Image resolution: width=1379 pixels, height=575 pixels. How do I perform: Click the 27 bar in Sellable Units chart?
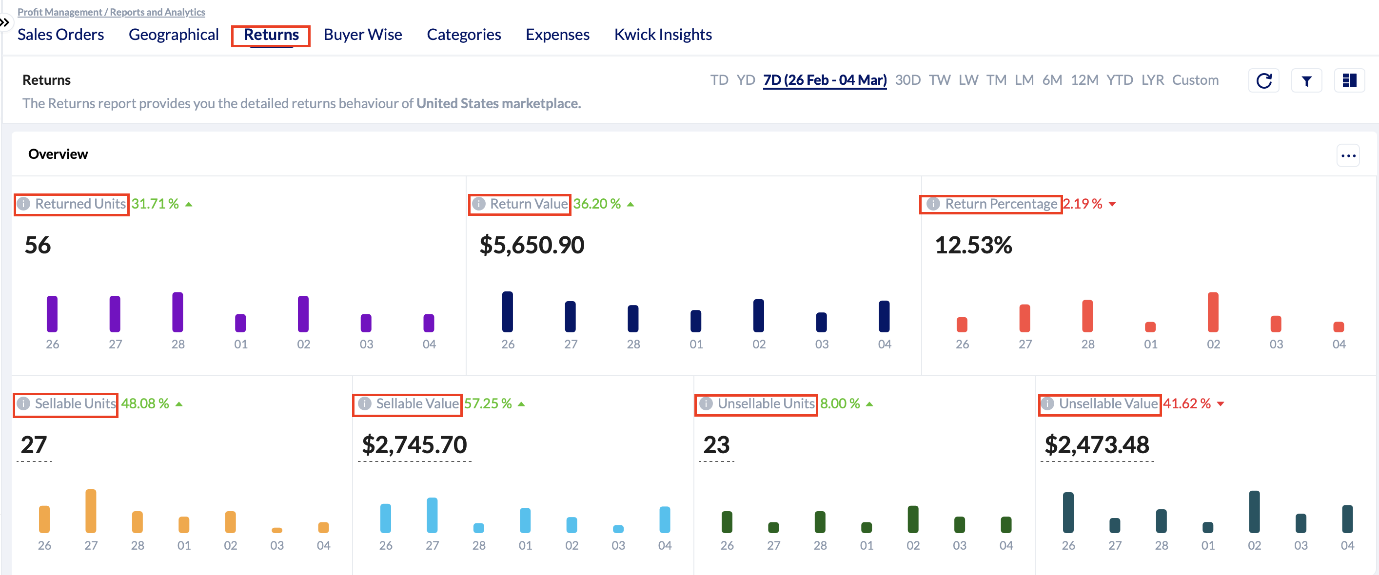click(x=91, y=511)
